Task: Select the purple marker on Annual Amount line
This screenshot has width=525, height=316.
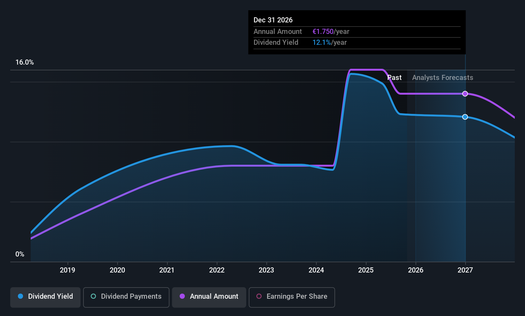Action: [465, 94]
